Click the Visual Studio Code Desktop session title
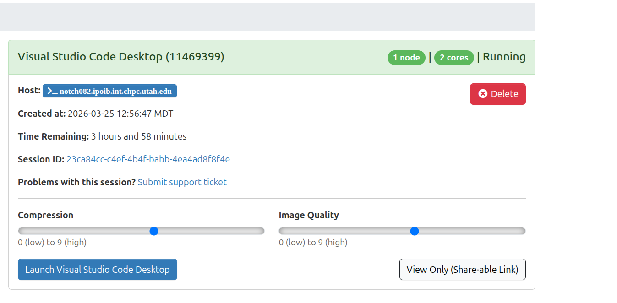The height and width of the screenshot is (303, 617). [121, 57]
